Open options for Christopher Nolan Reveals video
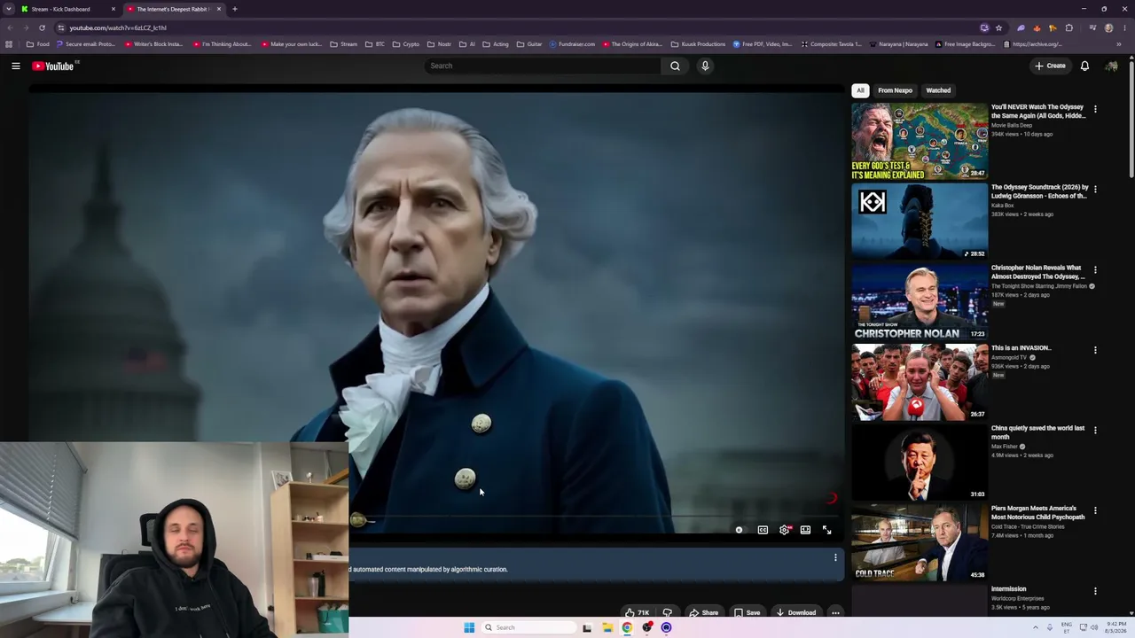 click(1095, 269)
